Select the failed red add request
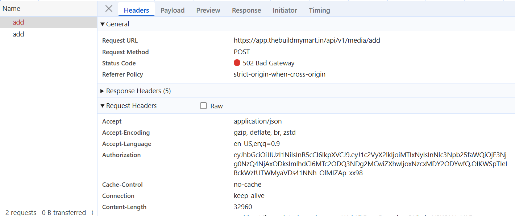 pyautogui.click(x=18, y=22)
